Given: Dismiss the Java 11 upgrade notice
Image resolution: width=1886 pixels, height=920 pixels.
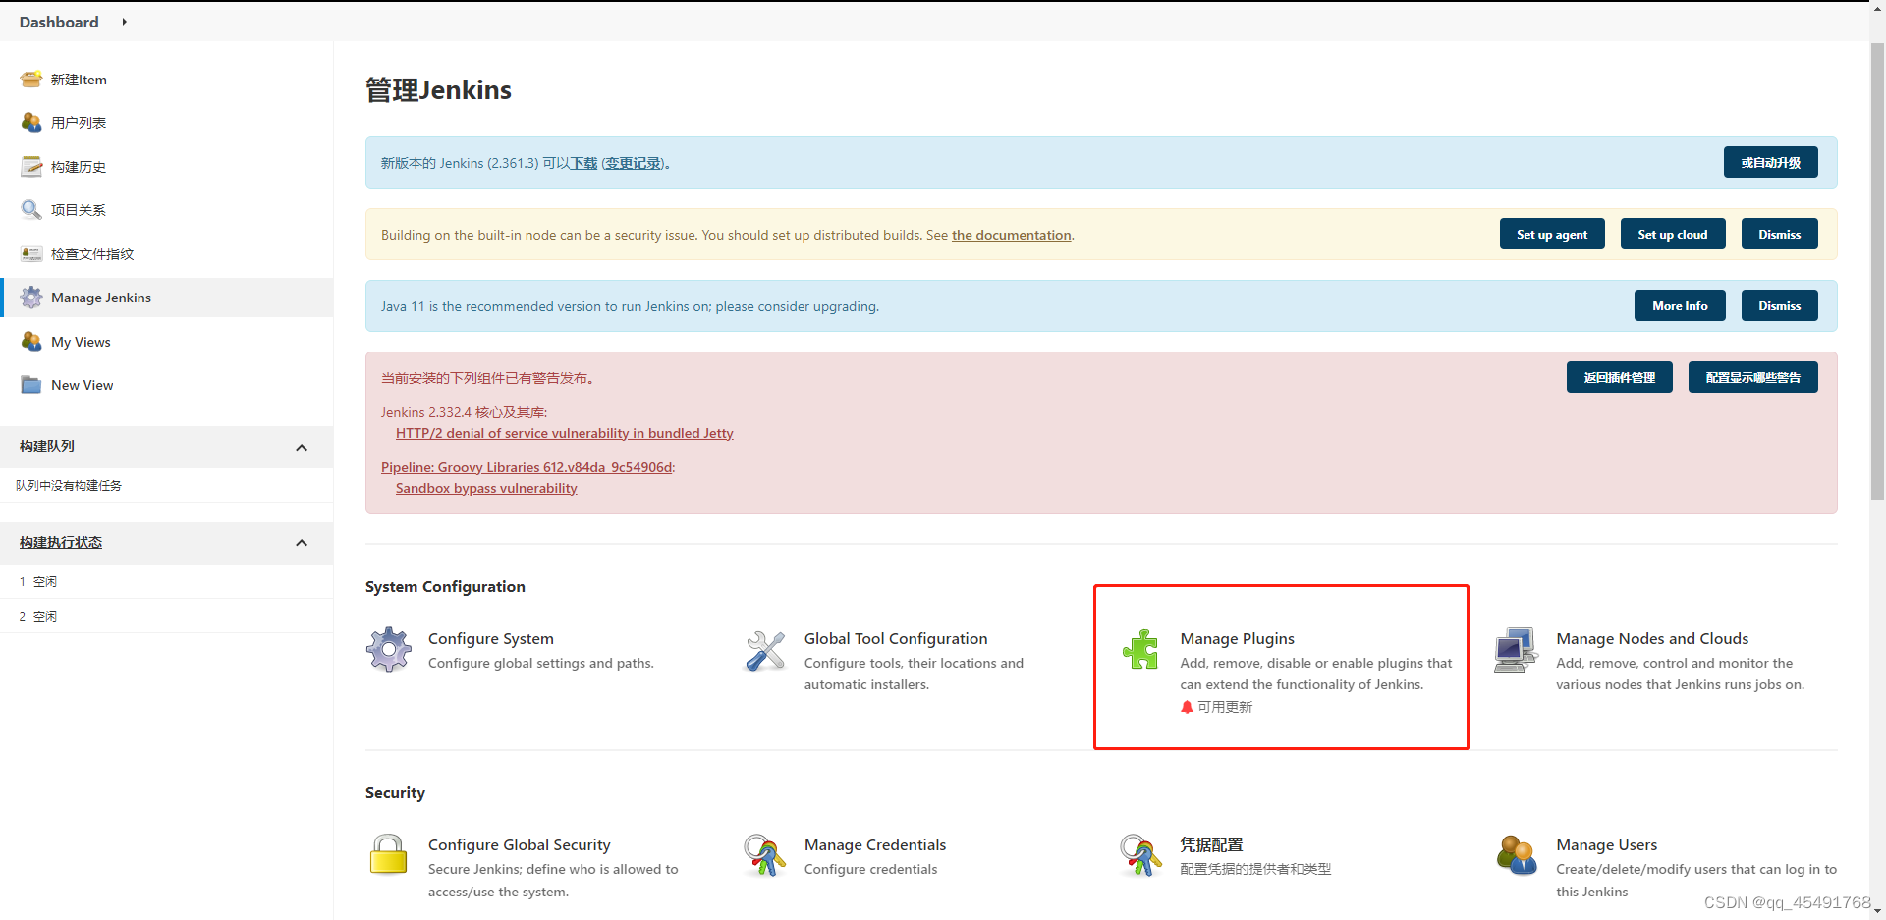Looking at the screenshot, I should pyautogui.click(x=1780, y=306).
